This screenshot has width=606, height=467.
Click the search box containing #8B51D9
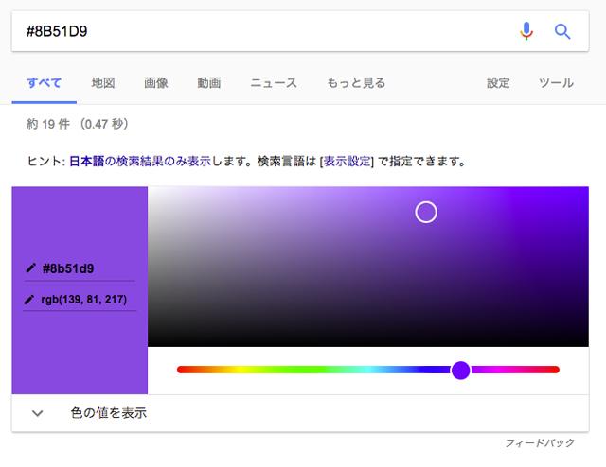tap(256, 31)
